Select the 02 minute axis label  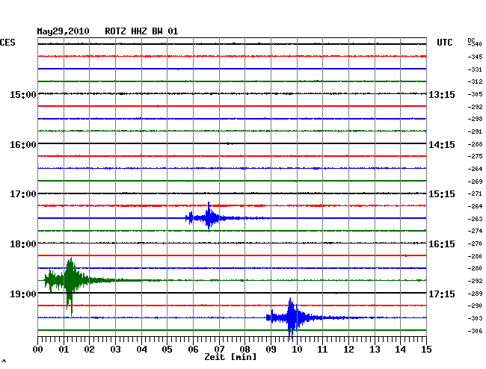(x=89, y=350)
